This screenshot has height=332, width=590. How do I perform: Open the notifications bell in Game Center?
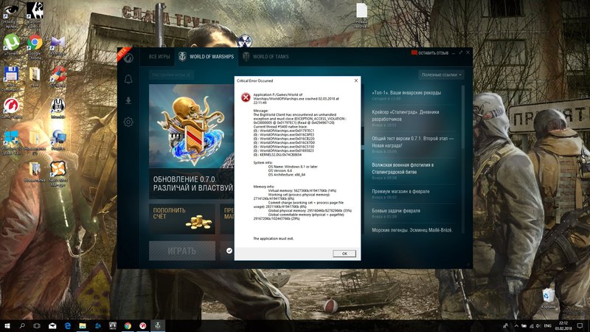click(128, 79)
